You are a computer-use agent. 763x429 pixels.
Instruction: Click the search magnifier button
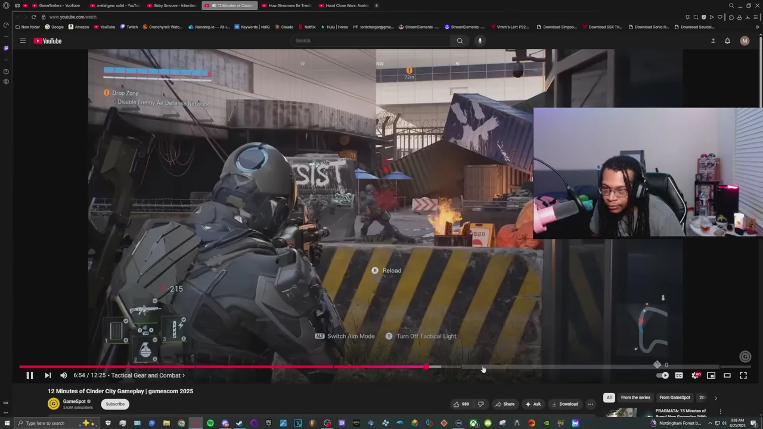point(460,41)
